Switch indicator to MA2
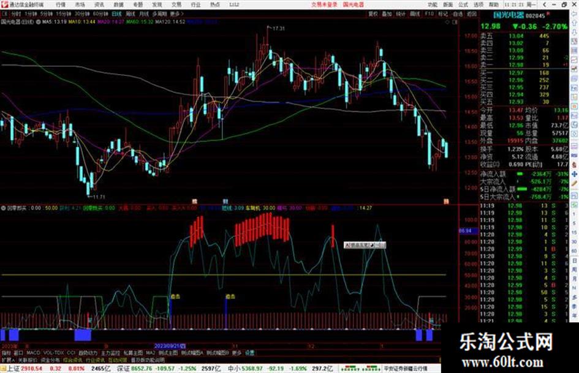The image size is (579, 373). 150,353
